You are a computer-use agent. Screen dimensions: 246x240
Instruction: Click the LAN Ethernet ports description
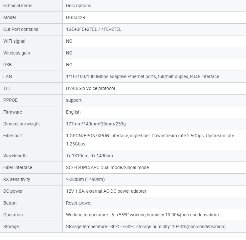pos(143,76)
